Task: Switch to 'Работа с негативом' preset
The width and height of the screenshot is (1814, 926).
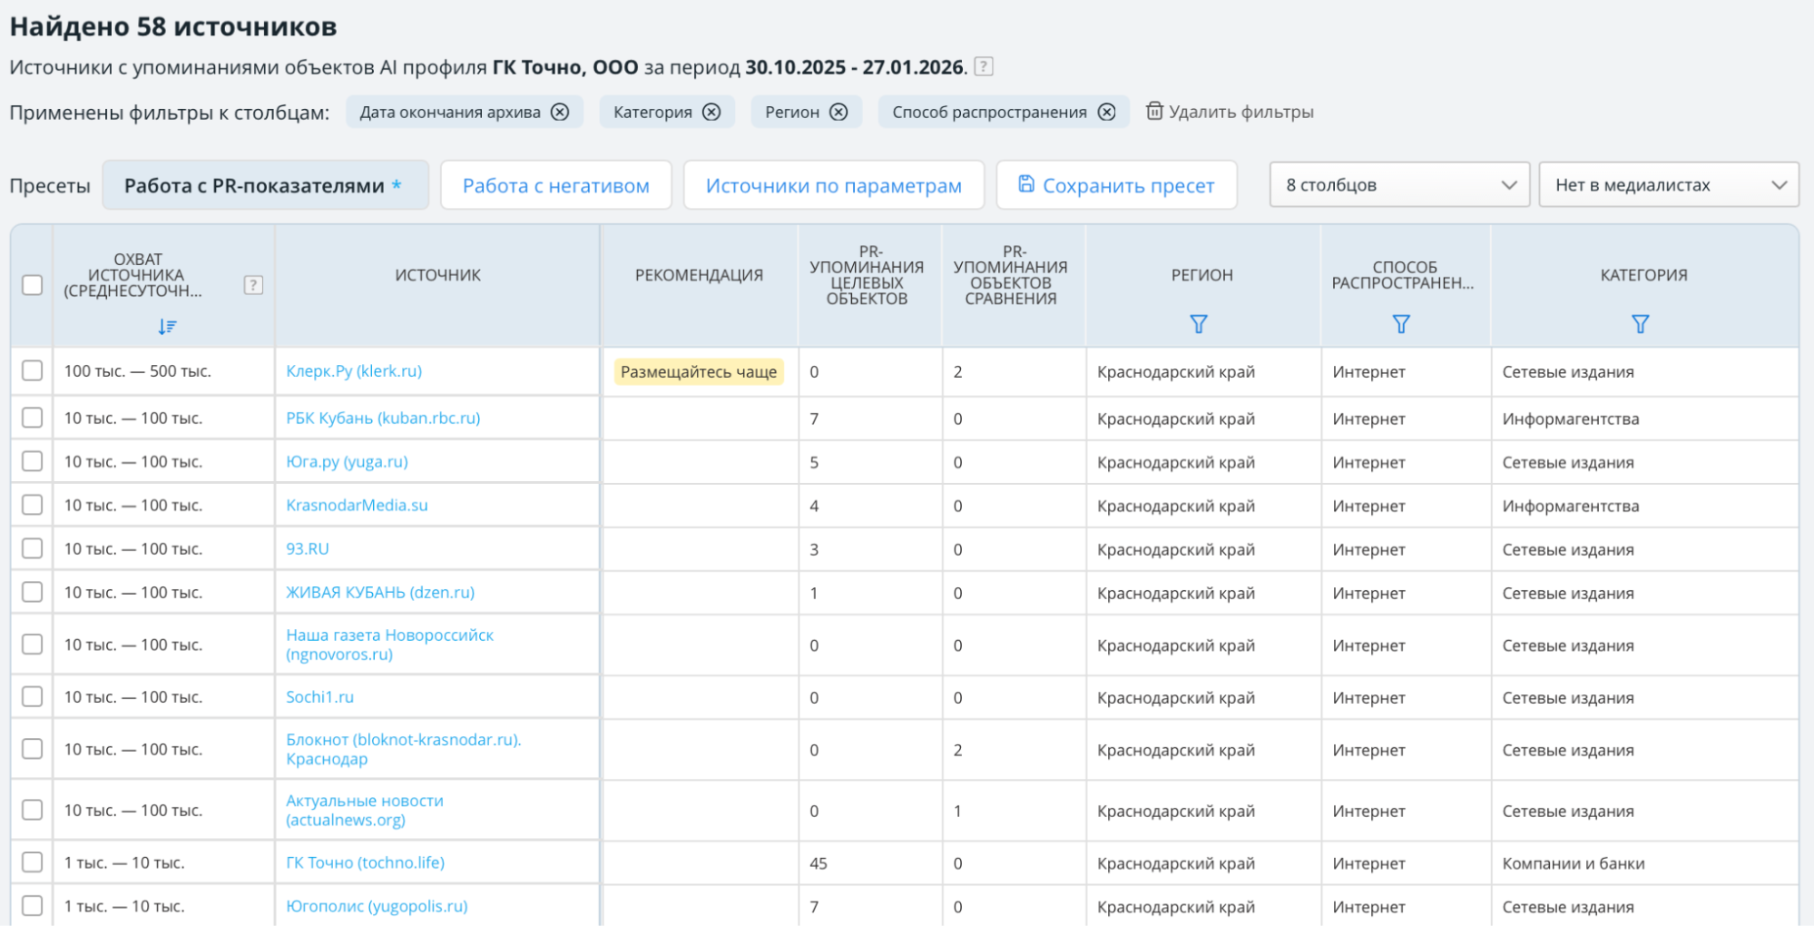Action: tap(555, 185)
